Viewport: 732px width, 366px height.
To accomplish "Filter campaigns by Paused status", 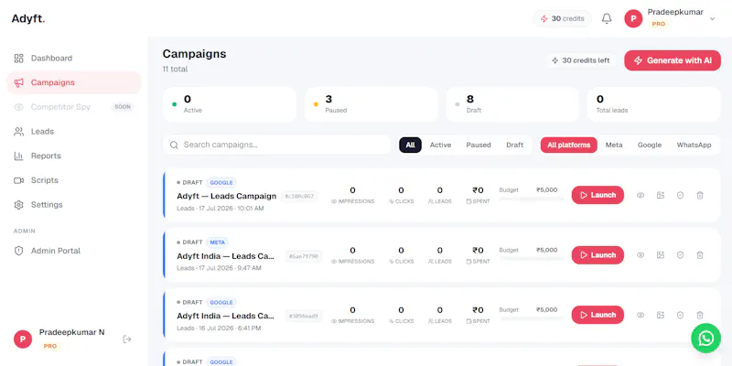I will [479, 145].
